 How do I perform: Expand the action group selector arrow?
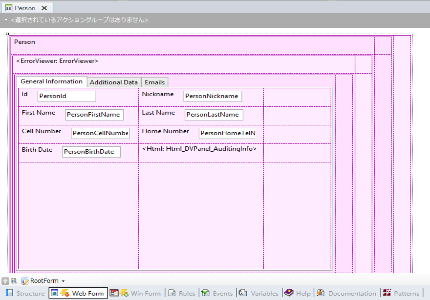[6, 20]
